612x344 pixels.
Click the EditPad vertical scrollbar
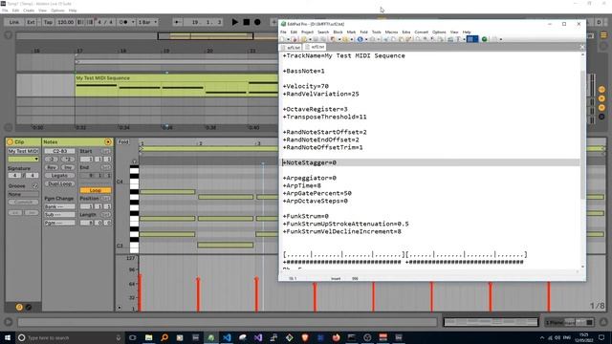[x=582, y=161]
